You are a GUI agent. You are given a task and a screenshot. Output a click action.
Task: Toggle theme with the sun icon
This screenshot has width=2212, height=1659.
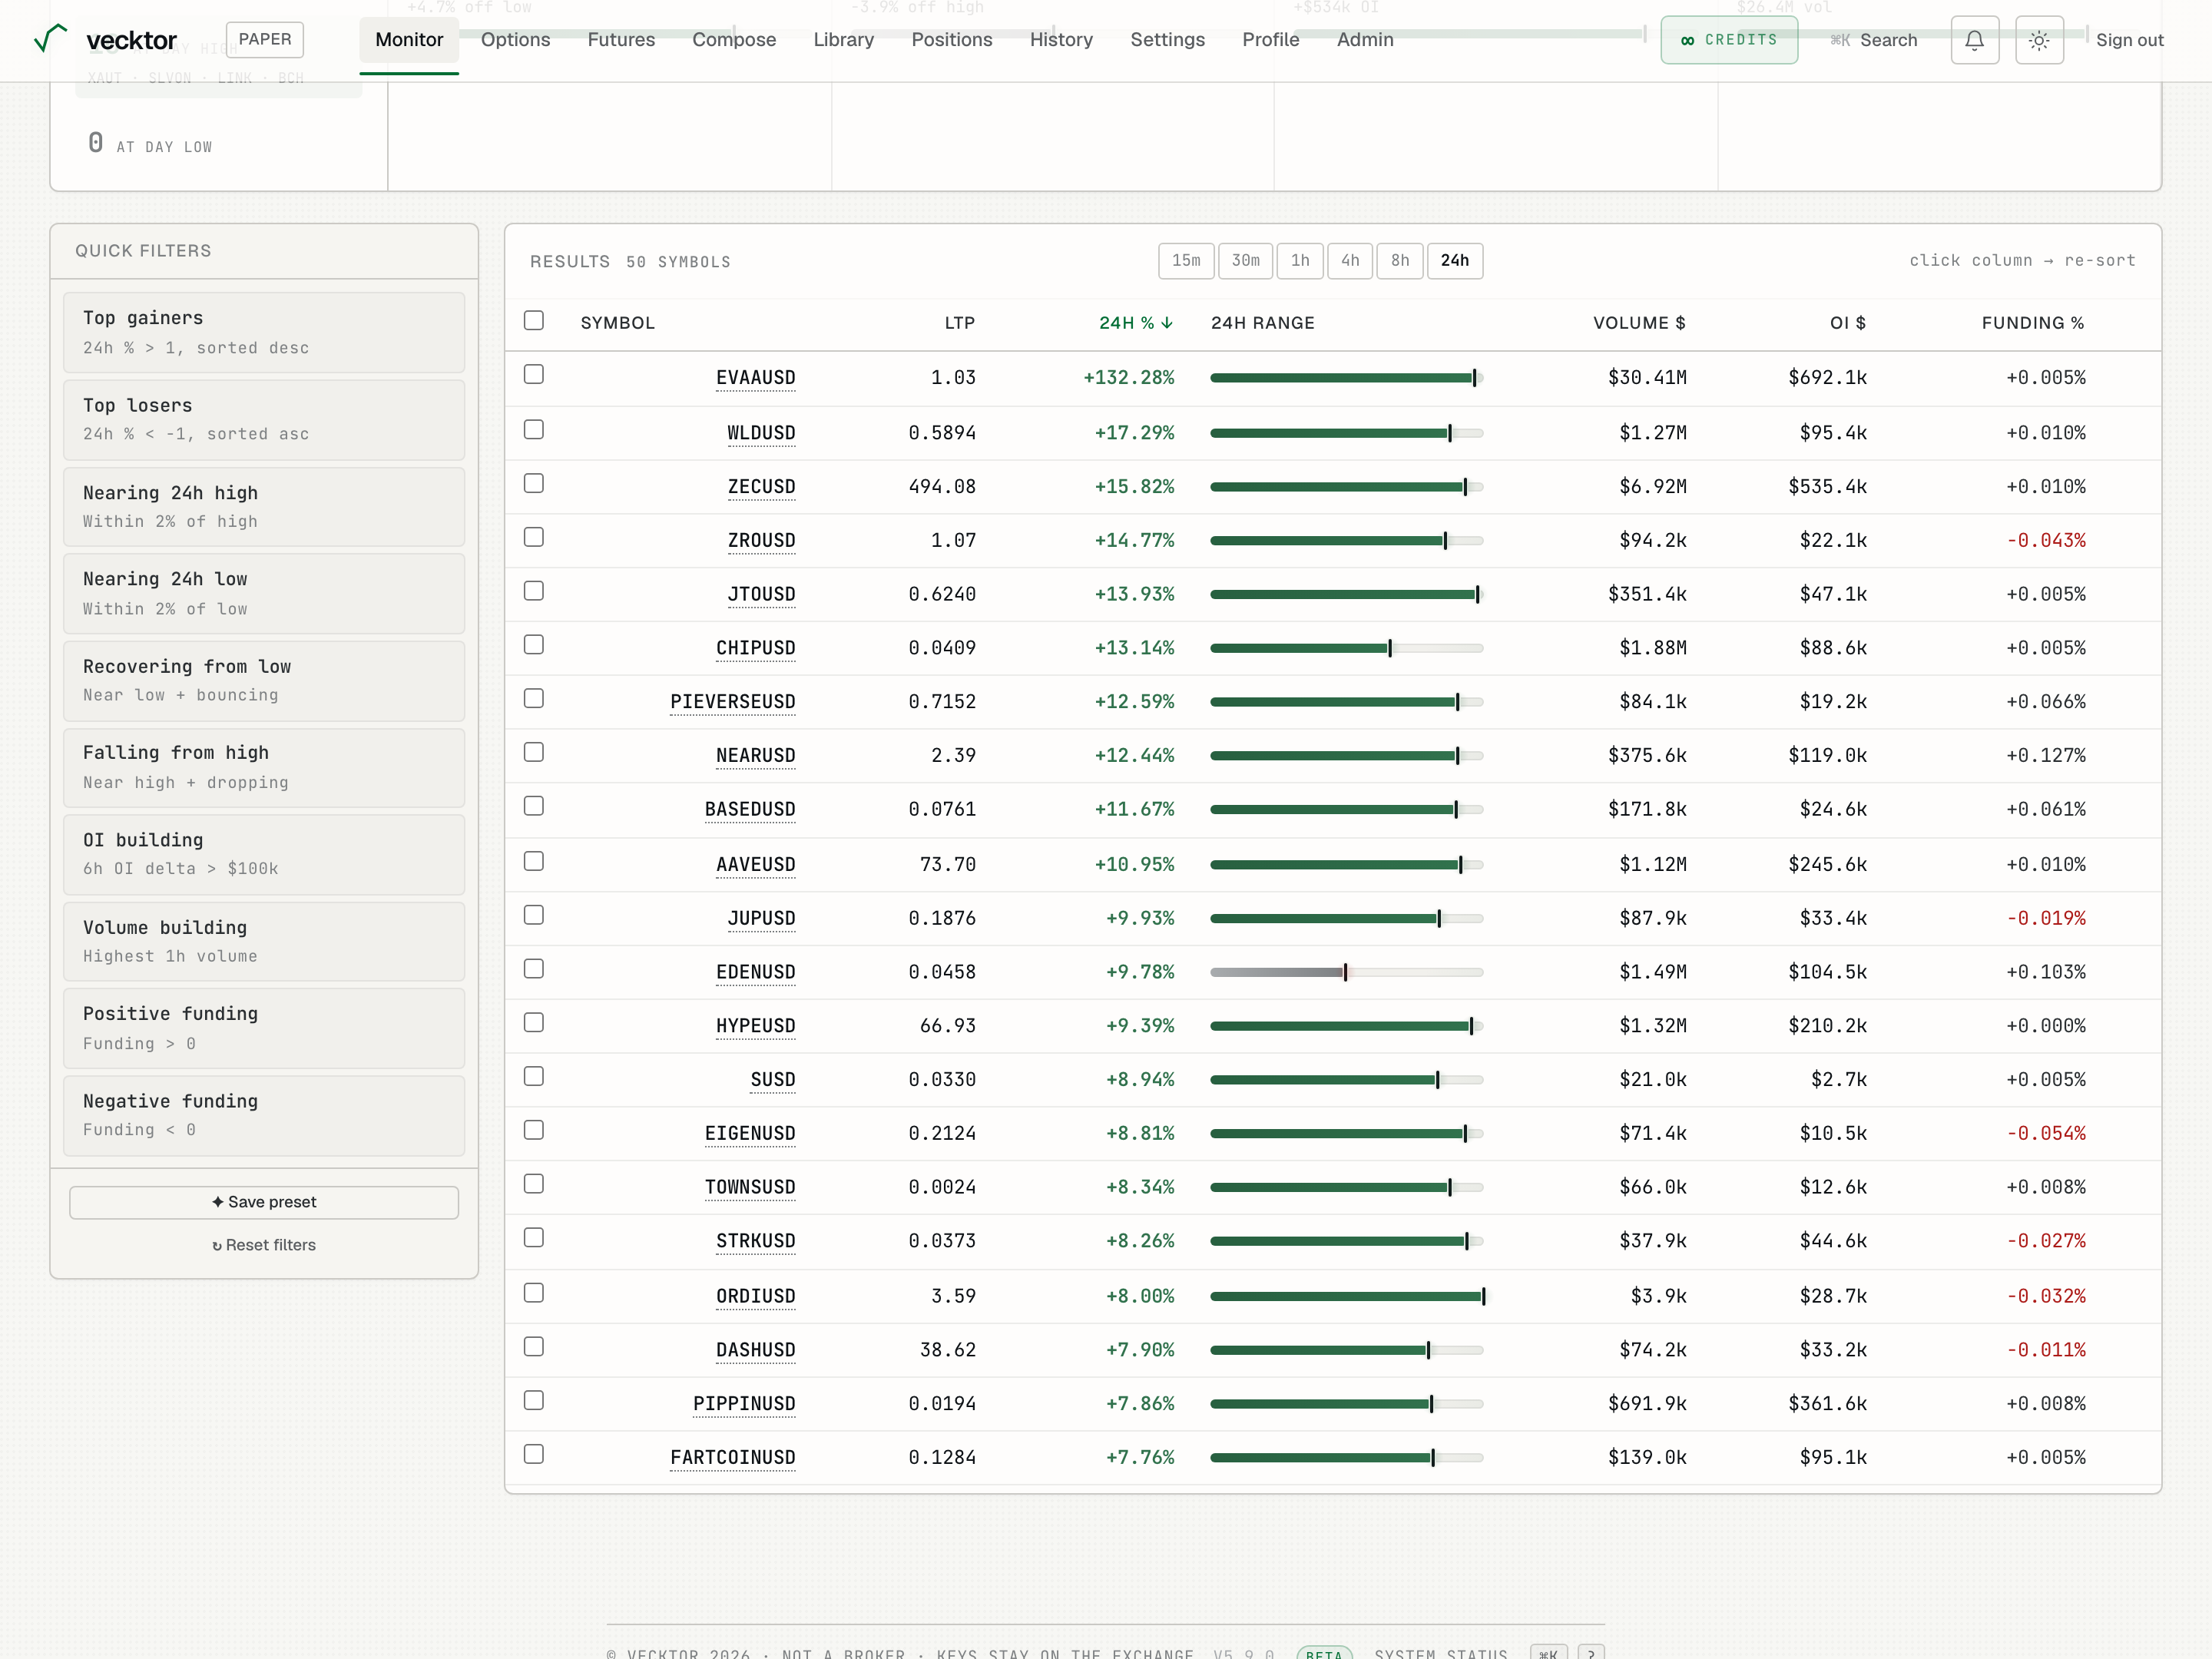2039,40
